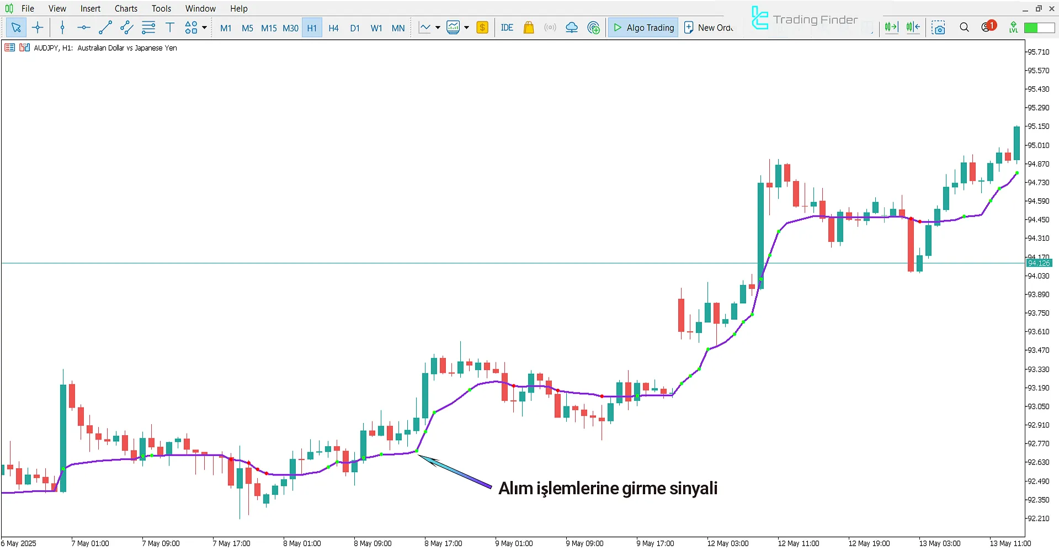Open chart search with magnifier icon
This screenshot has height=550, width=1059.
964,27
